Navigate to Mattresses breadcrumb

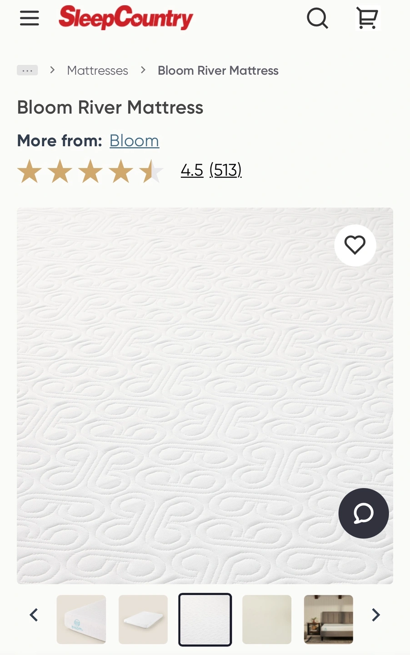pos(98,71)
